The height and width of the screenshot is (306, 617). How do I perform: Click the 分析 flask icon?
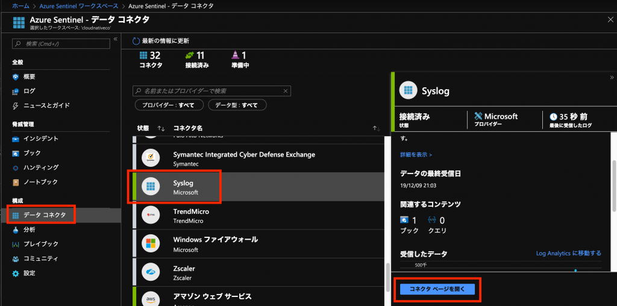click(16, 230)
